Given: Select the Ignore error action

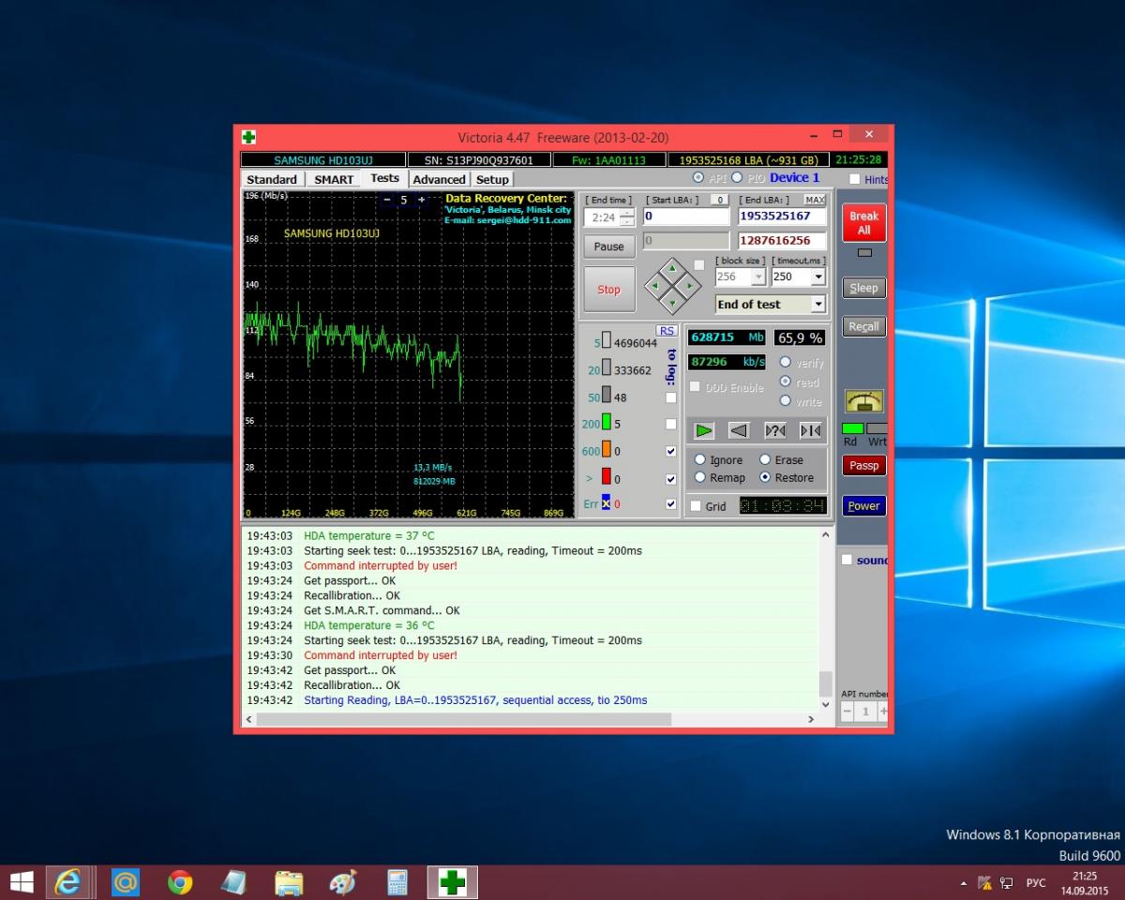Looking at the screenshot, I should pos(700,459).
